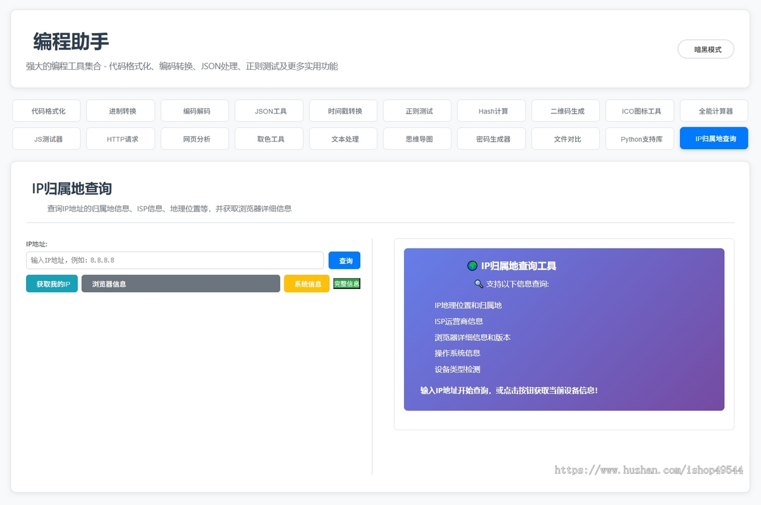Viewport: 761px width, 505px height.
Task: Click the 输入IP地址开始查询 hint text
Action: 509,390
